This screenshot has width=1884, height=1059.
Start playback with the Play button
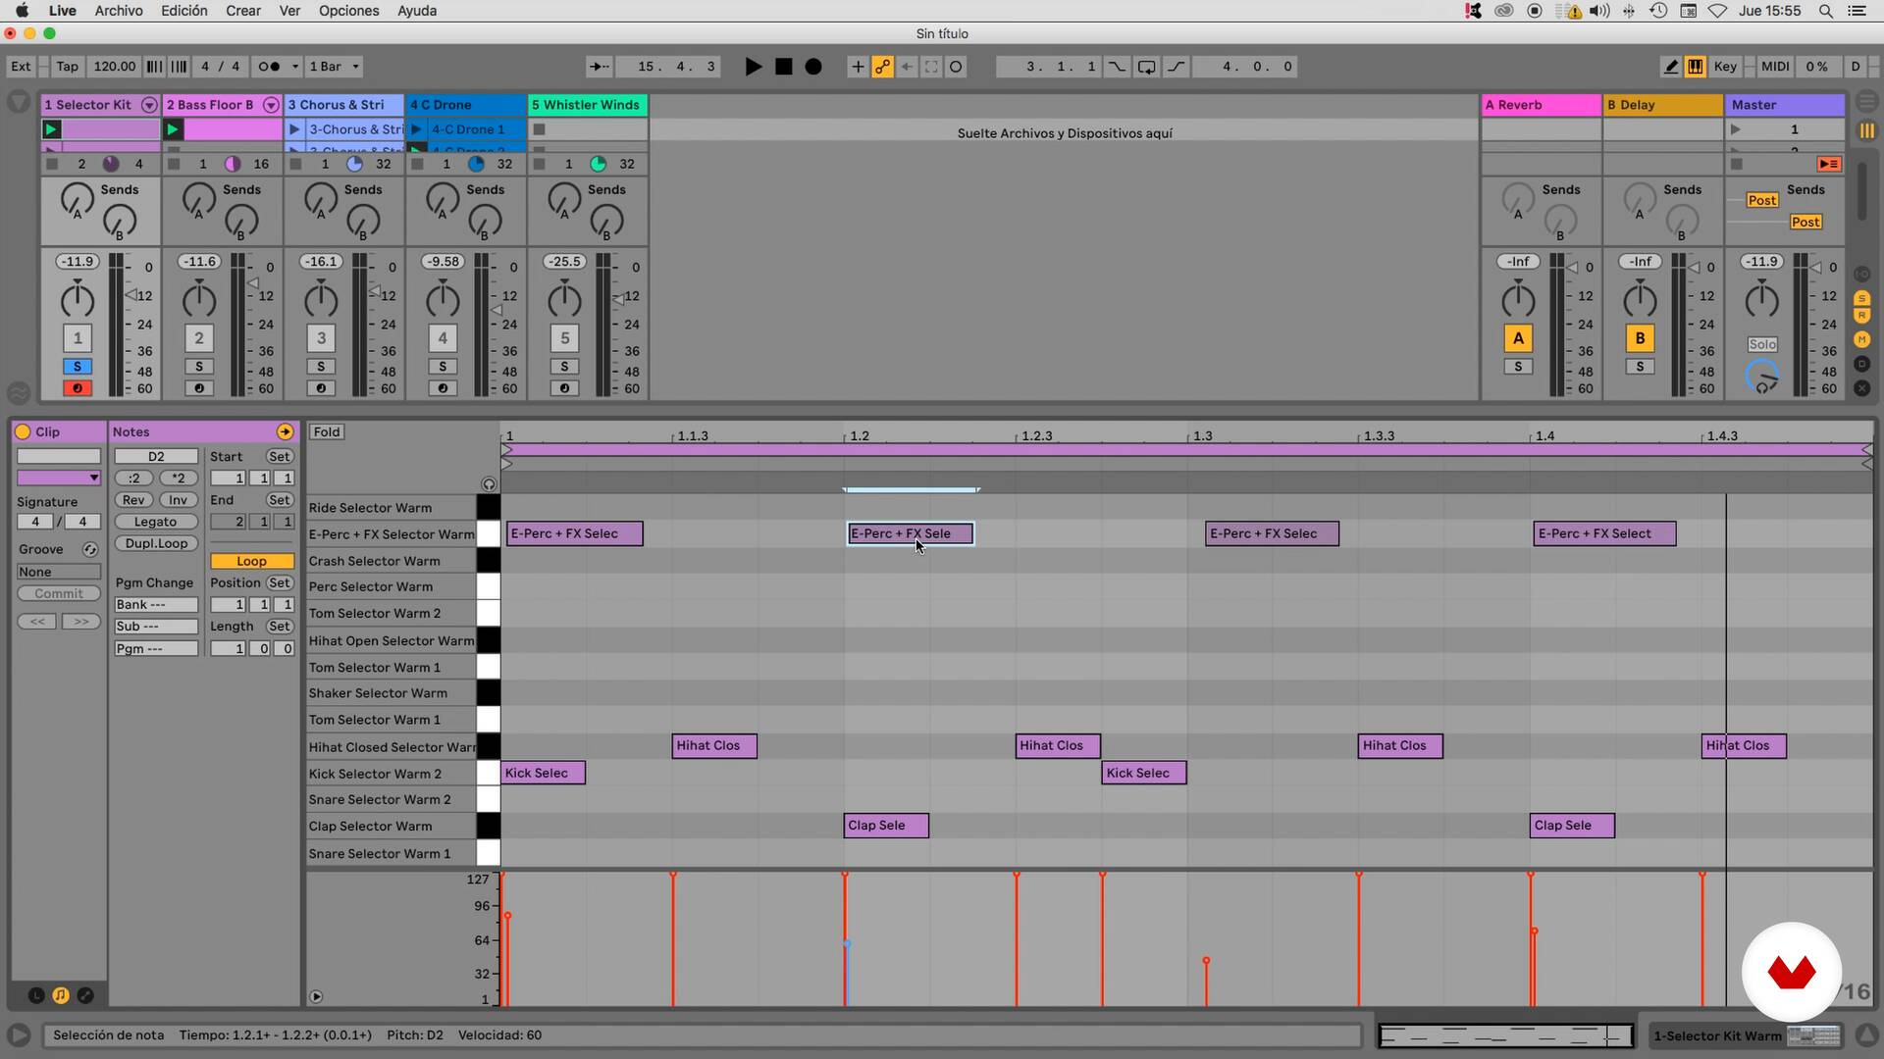[753, 67]
